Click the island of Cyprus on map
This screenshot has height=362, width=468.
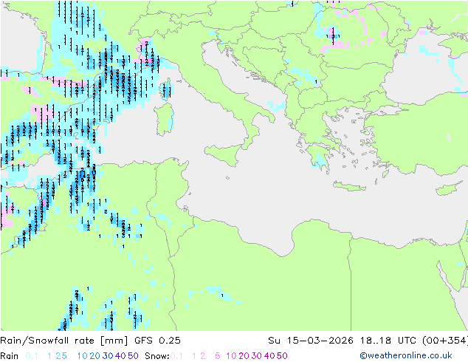(450, 188)
